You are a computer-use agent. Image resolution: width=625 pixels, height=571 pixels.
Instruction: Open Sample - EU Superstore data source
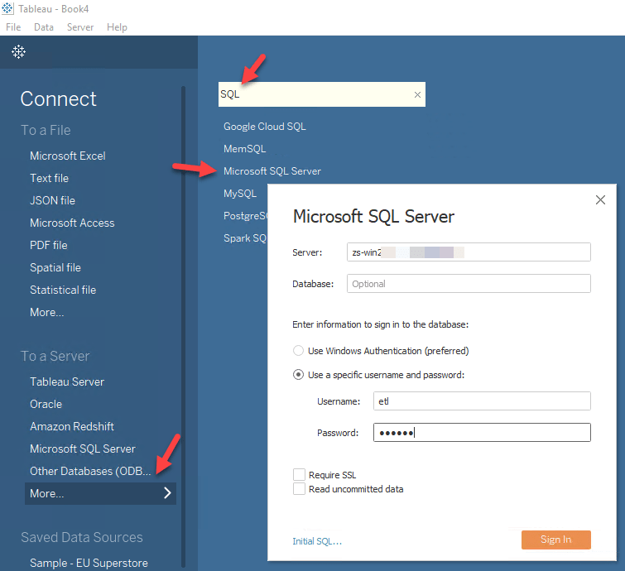(89, 563)
